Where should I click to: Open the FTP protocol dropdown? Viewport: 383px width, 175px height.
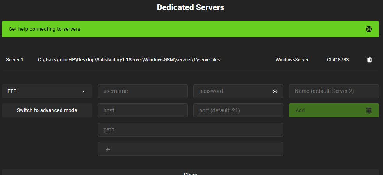(47, 91)
